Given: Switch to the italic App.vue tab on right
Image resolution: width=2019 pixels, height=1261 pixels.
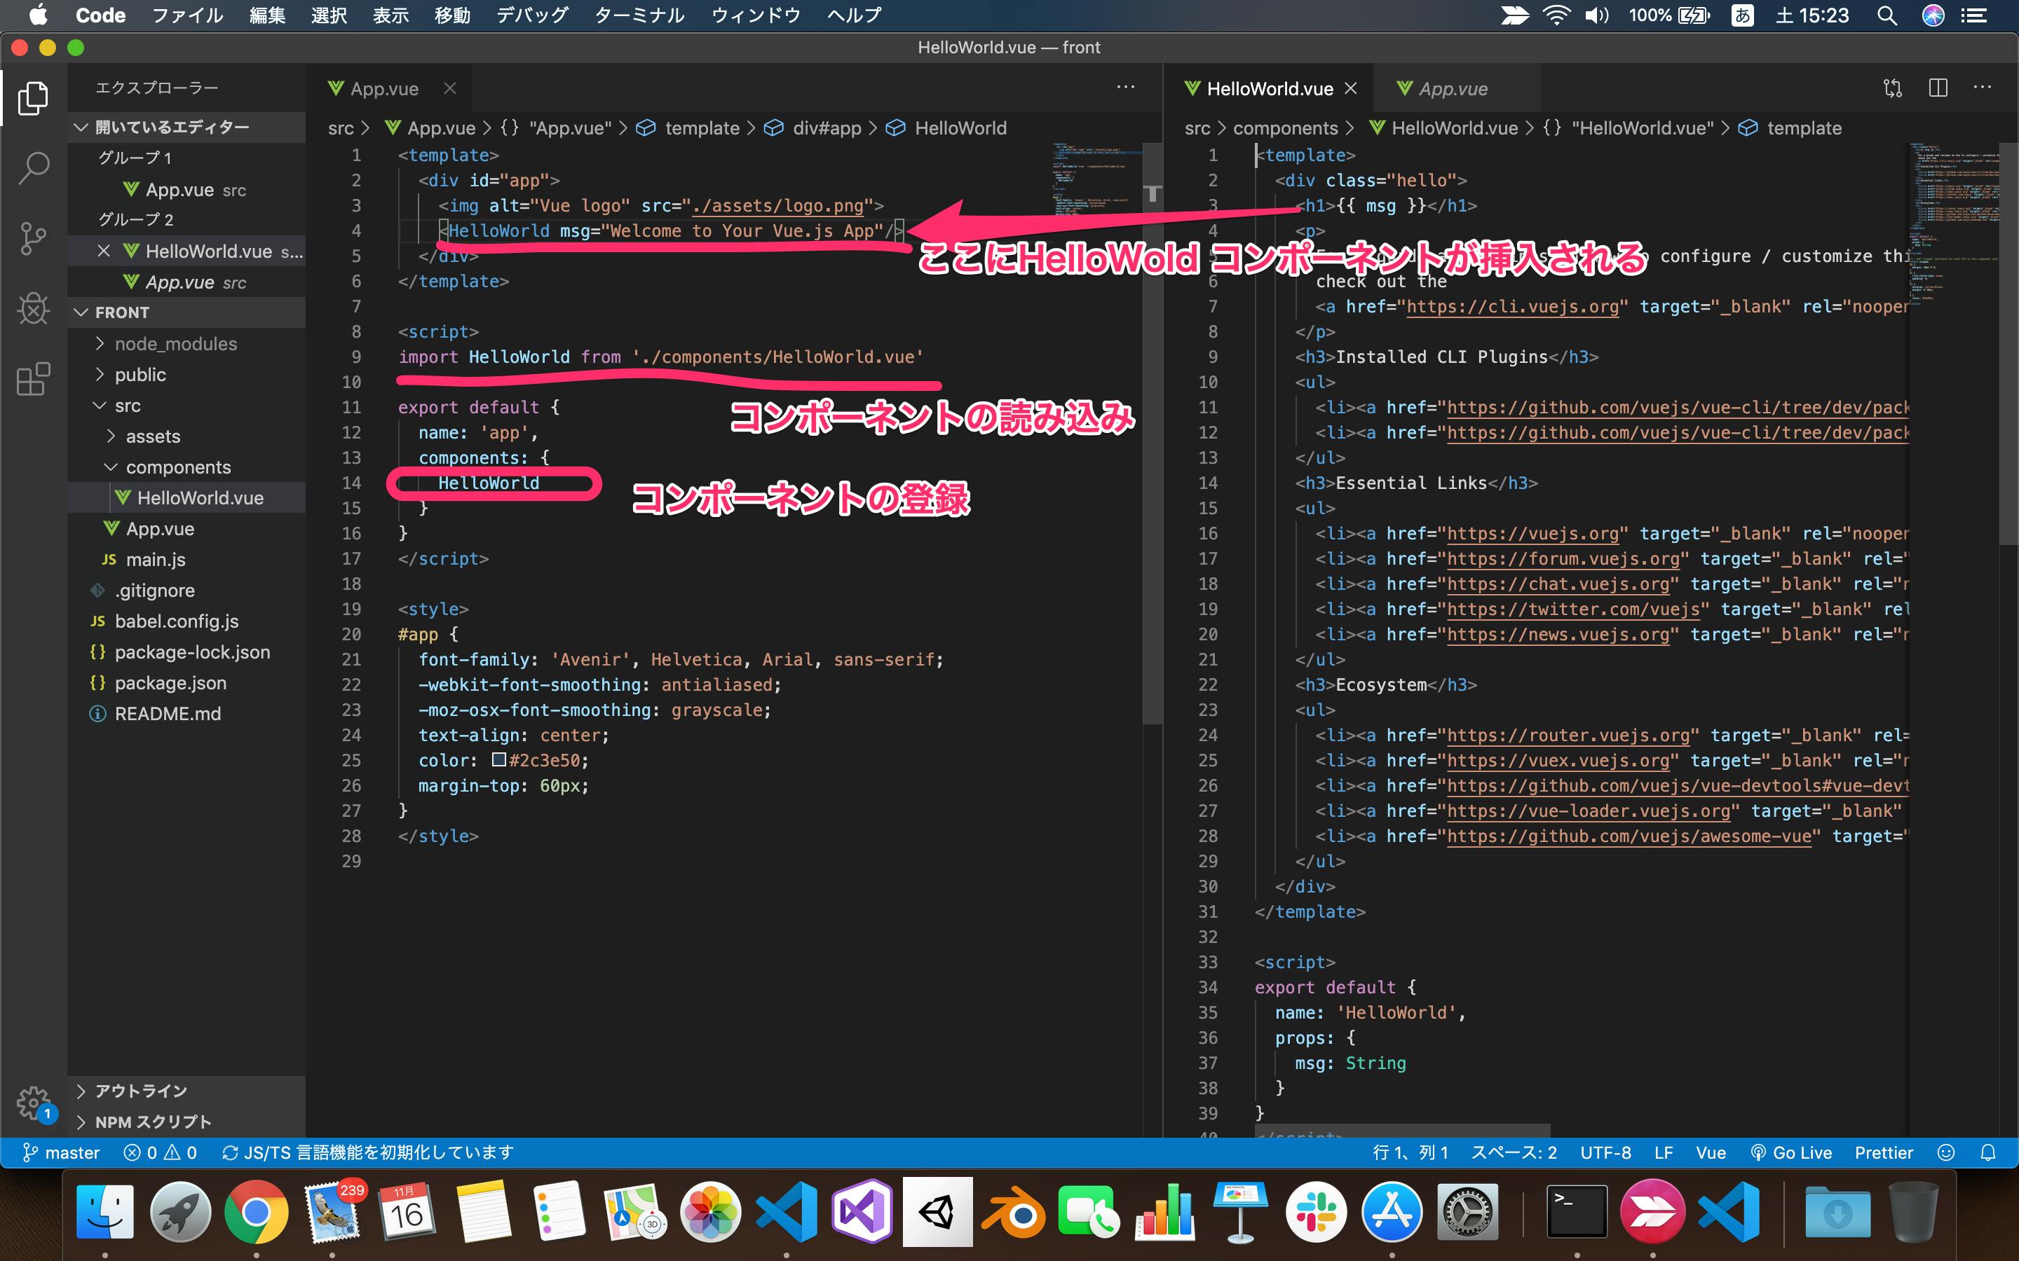Looking at the screenshot, I should click(x=1452, y=88).
